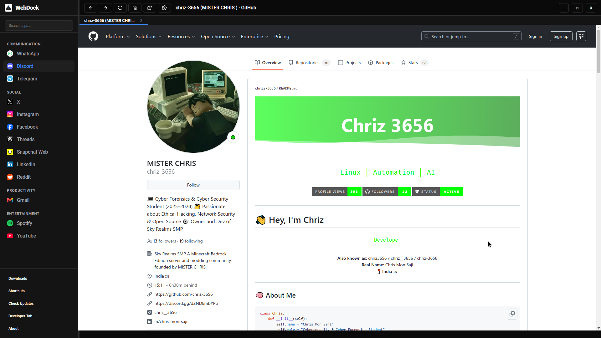Click README.md file name link
The width and height of the screenshot is (601, 338).
(x=288, y=88)
